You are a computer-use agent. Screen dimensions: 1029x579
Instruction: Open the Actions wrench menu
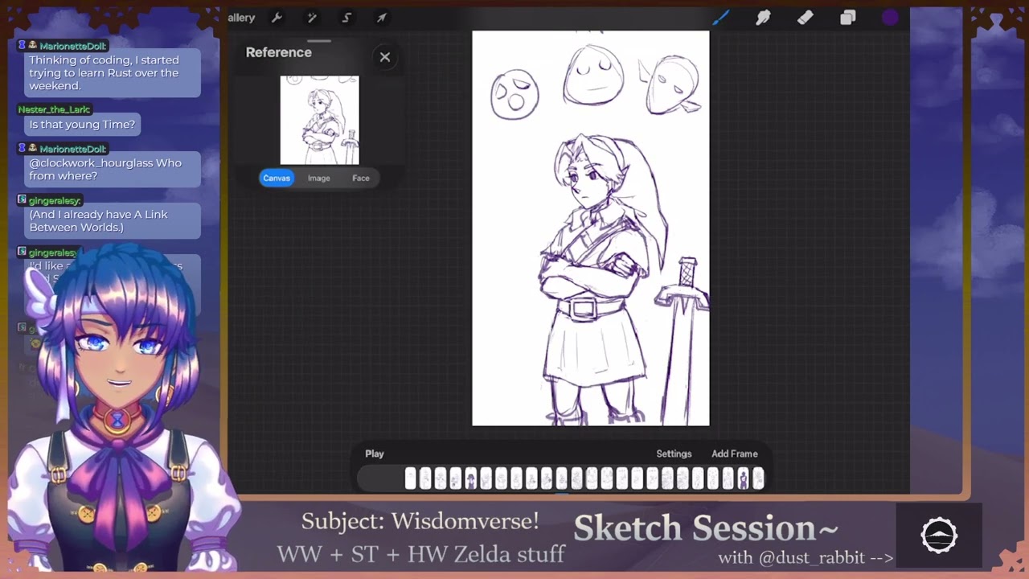(x=277, y=18)
